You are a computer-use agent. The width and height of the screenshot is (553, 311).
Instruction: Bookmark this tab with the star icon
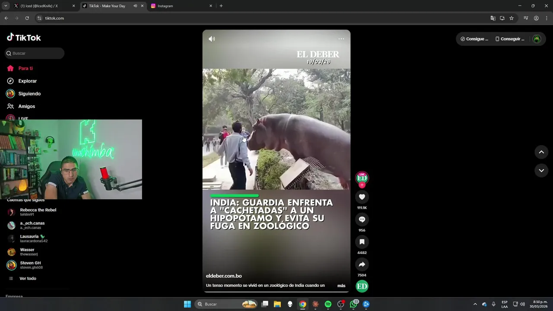tap(512, 18)
